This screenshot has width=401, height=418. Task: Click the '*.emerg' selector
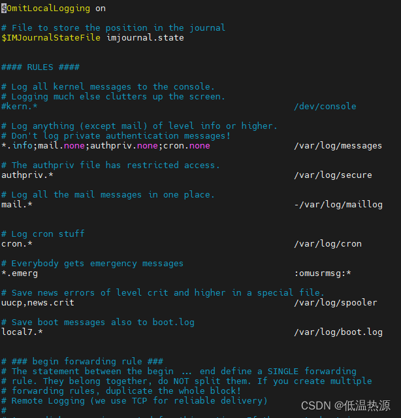pos(20,273)
